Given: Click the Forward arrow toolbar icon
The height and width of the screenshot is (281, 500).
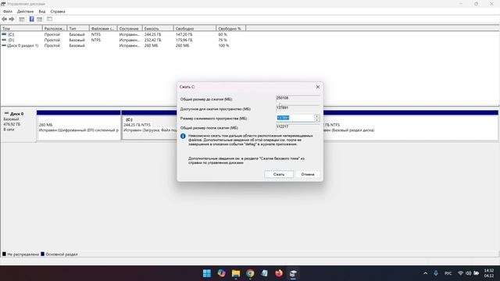Looking at the screenshot, I should pyautogui.click(x=12, y=19).
